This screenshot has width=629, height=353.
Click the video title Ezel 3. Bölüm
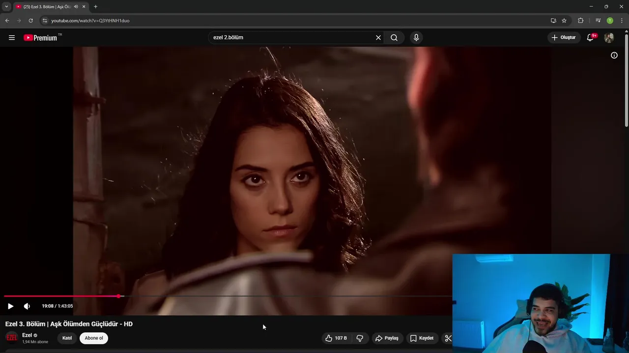[x=69, y=324]
